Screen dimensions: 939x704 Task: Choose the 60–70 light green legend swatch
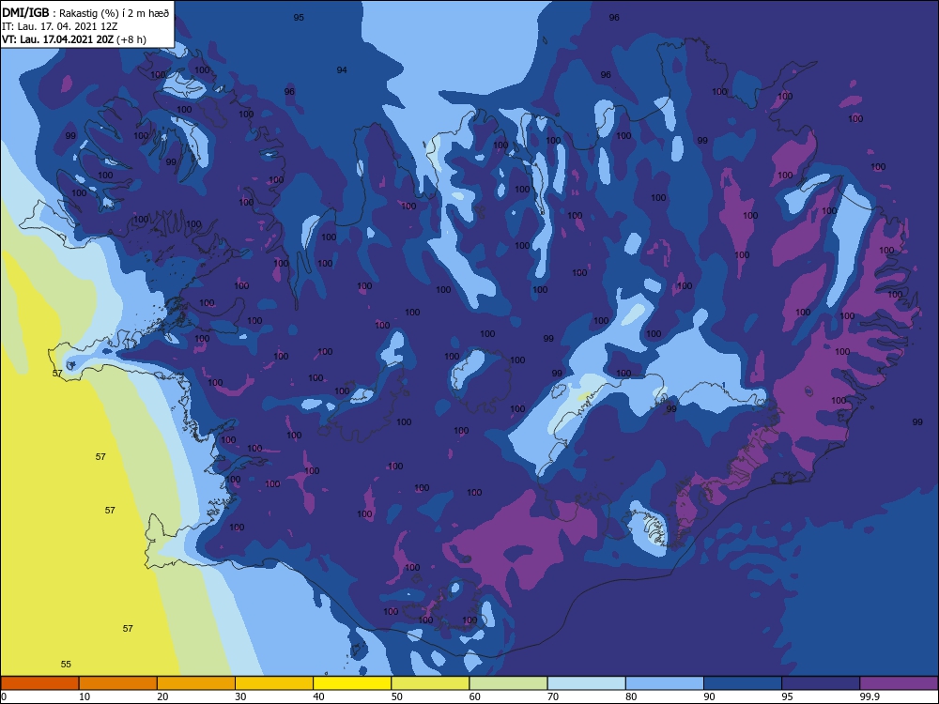click(508, 683)
